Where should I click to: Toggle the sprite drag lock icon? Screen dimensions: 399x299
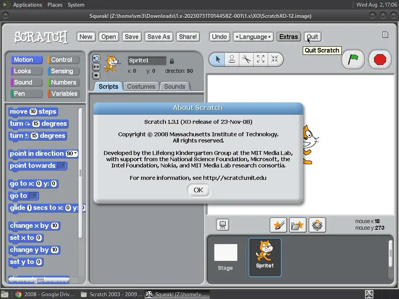172,61
